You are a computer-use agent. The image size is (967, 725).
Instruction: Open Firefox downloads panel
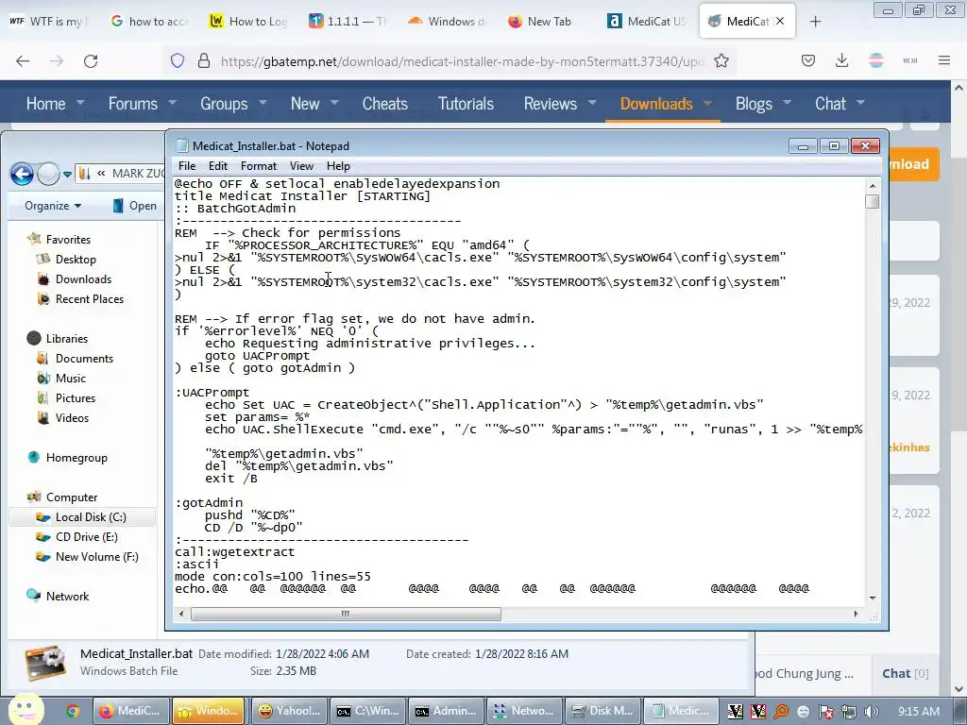point(841,60)
